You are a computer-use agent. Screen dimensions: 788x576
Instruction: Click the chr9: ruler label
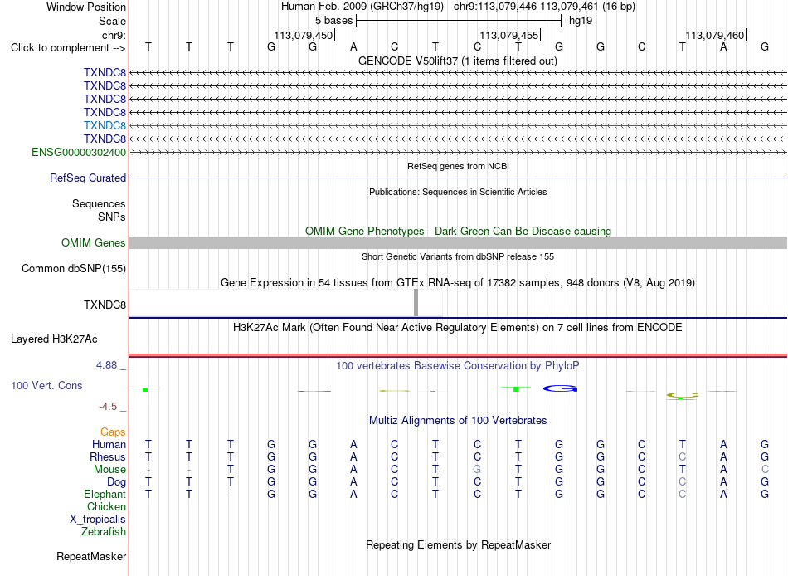114,35
